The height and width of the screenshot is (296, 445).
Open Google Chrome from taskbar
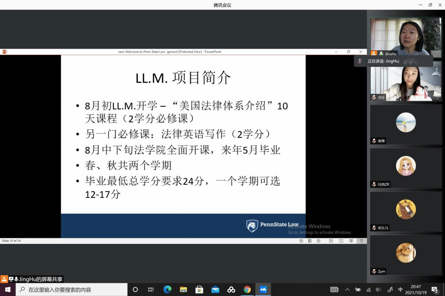click(x=247, y=289)
